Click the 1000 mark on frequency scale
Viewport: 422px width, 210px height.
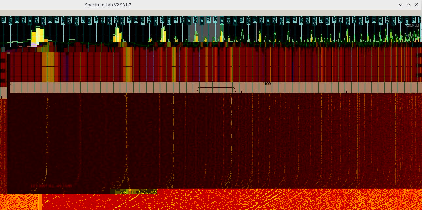[267, 84]
